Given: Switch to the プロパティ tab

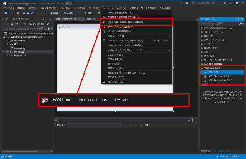Looking at the screenshot, I should pos(206,151).
